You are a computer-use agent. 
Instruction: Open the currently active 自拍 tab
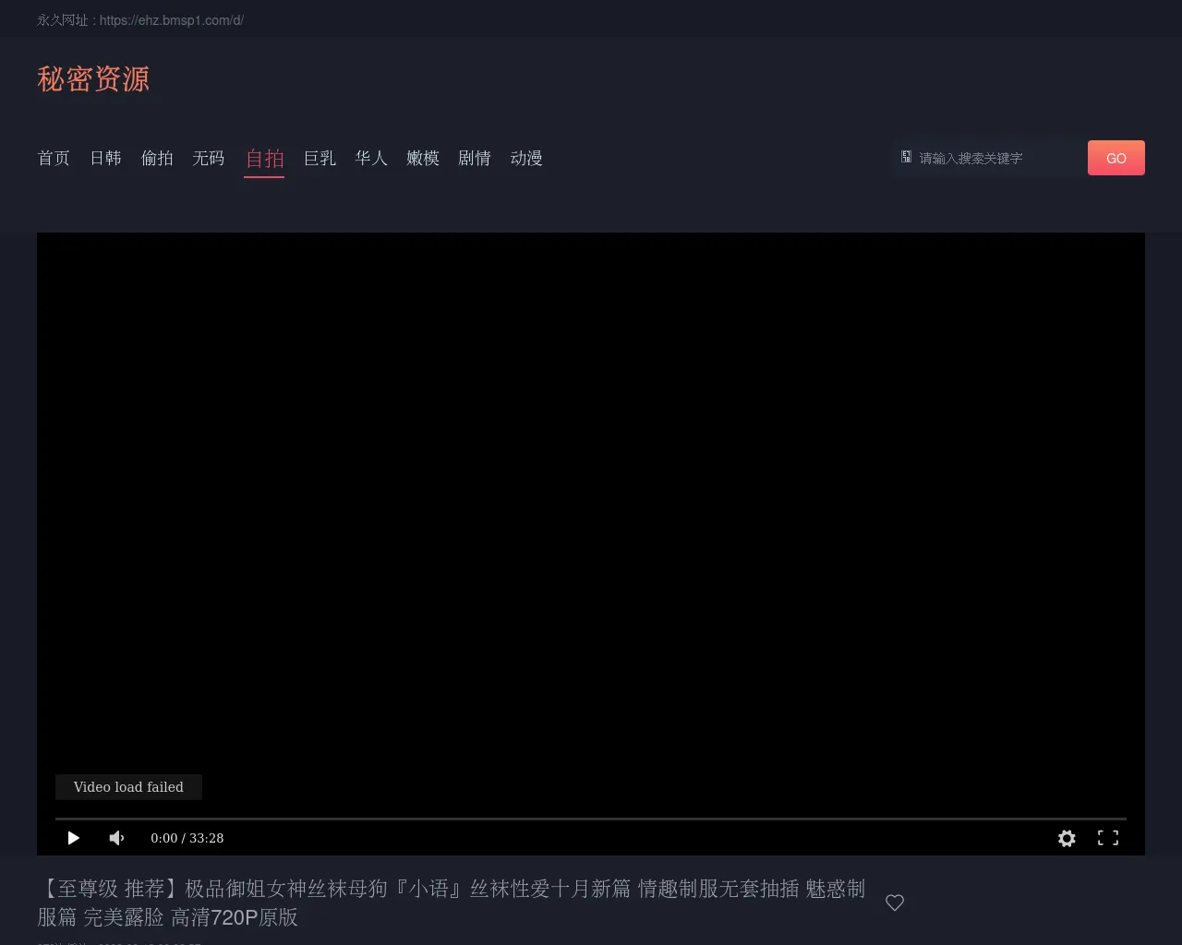[x=264, y=159]
